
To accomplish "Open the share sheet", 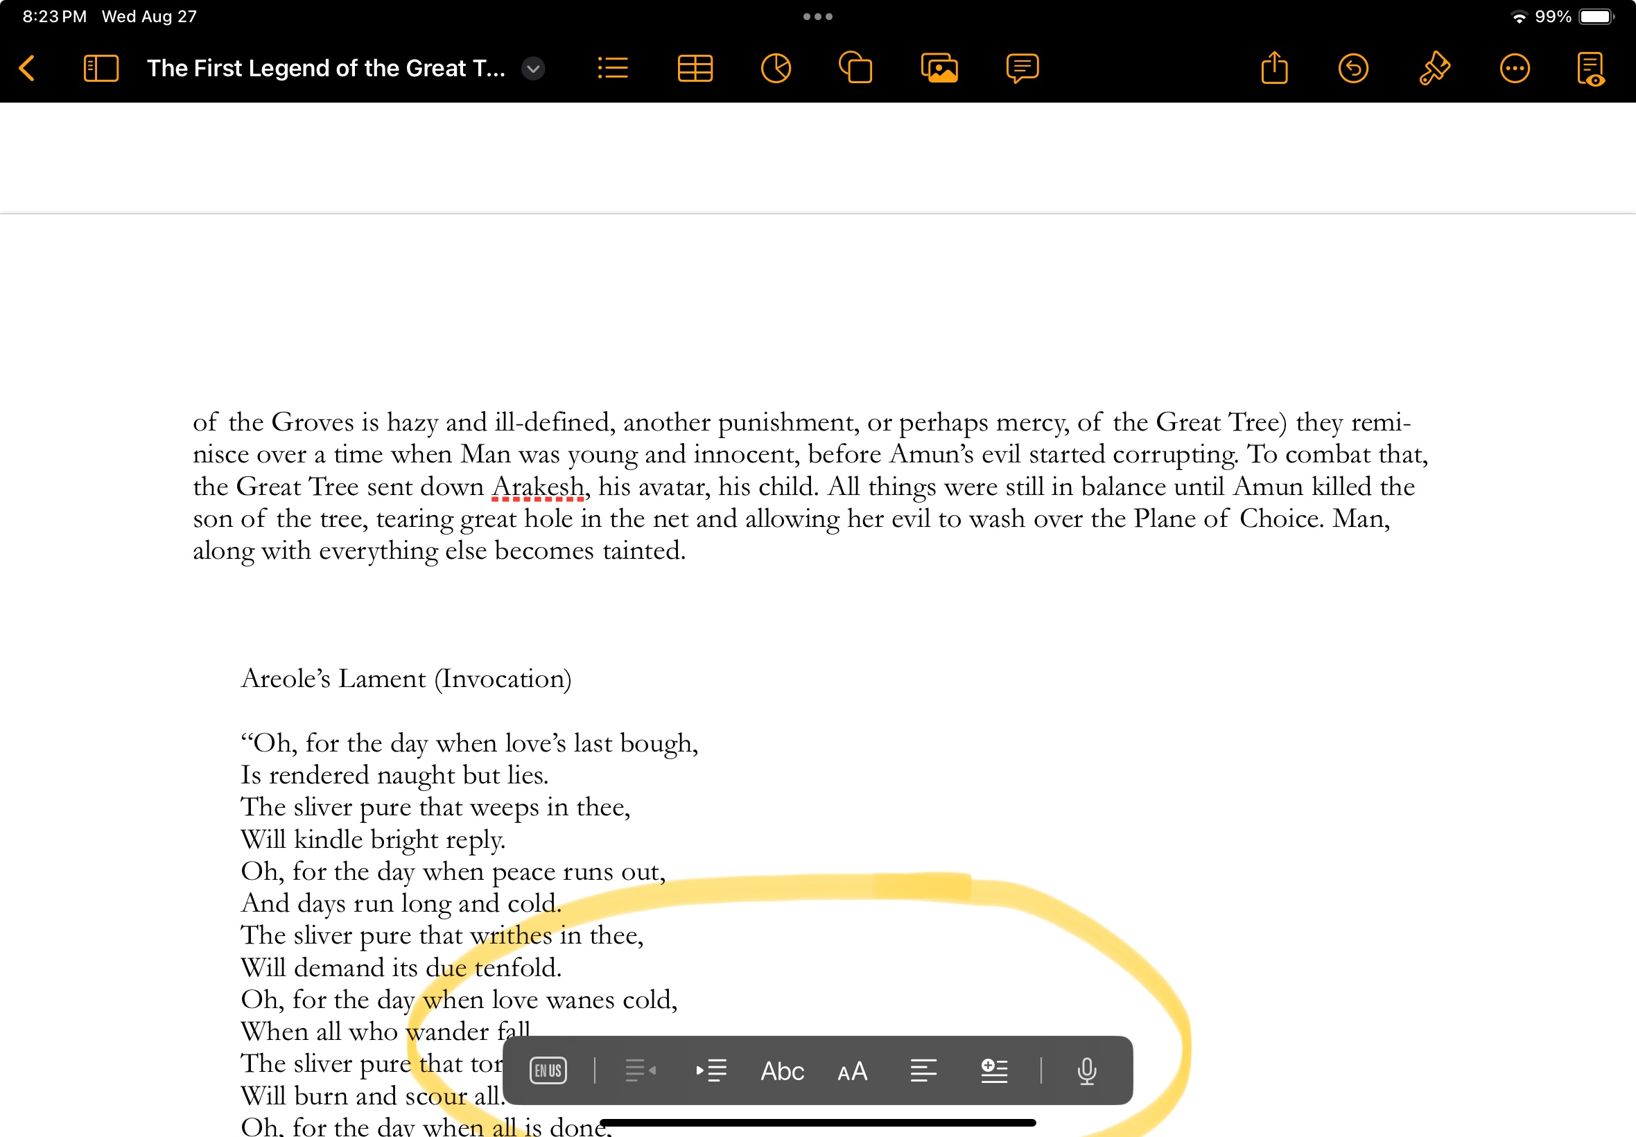I will point(1274,69).
